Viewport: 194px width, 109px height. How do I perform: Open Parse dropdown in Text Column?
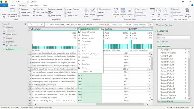coord(100,16)
